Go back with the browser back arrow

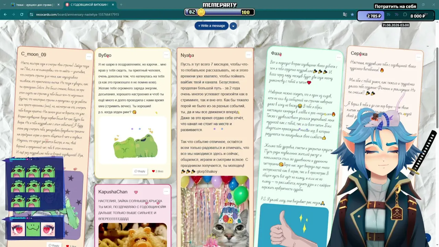coord(5,14)
